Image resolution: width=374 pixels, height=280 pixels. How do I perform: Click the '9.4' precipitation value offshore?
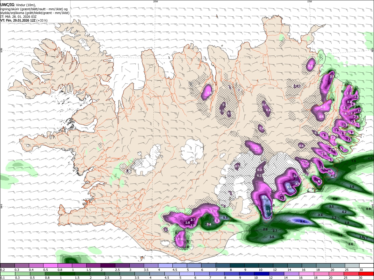pos(302,222)
